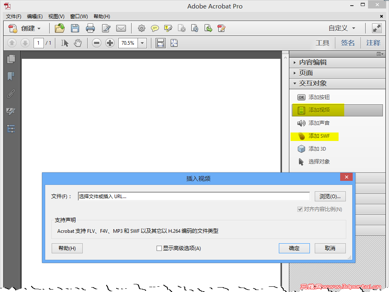389x292 pixels.
Task: Close the 插入视频 dialog
Action: coord(346,177)
